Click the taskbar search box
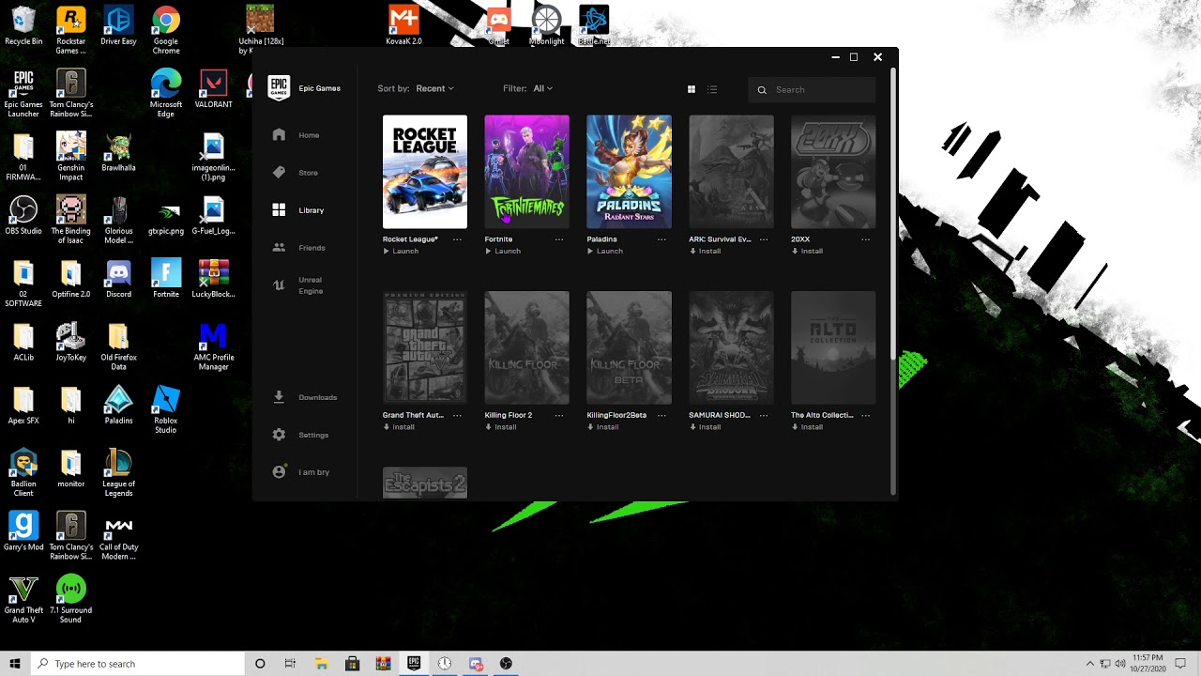Screen dimensions: 1201x676 coord(138,664)
